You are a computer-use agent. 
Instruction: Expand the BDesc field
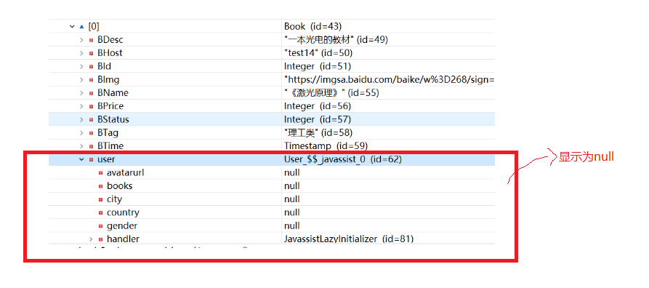pos(81,40)
